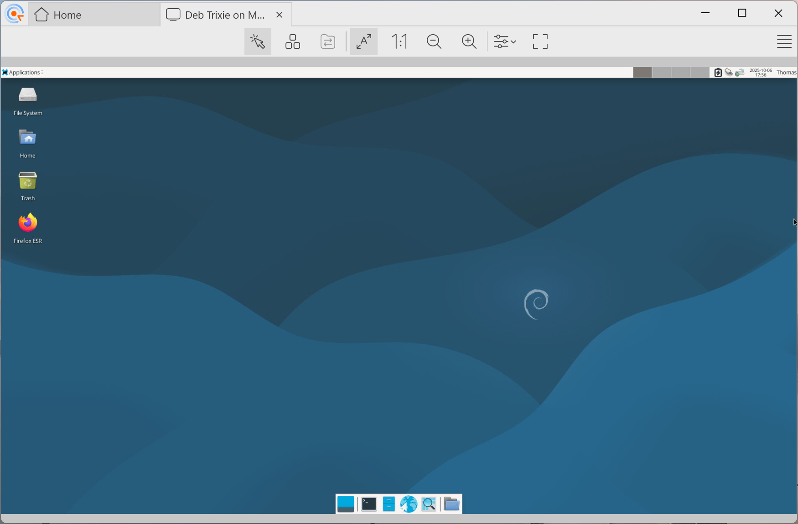Launch the terminal emulator from the dock

coord(368,504)
